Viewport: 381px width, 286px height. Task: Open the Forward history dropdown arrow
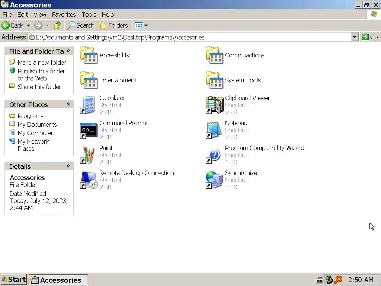[x=48, y=25]
